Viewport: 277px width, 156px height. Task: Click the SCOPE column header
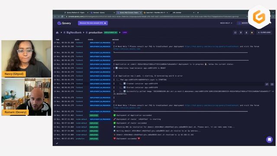point(77,39)
